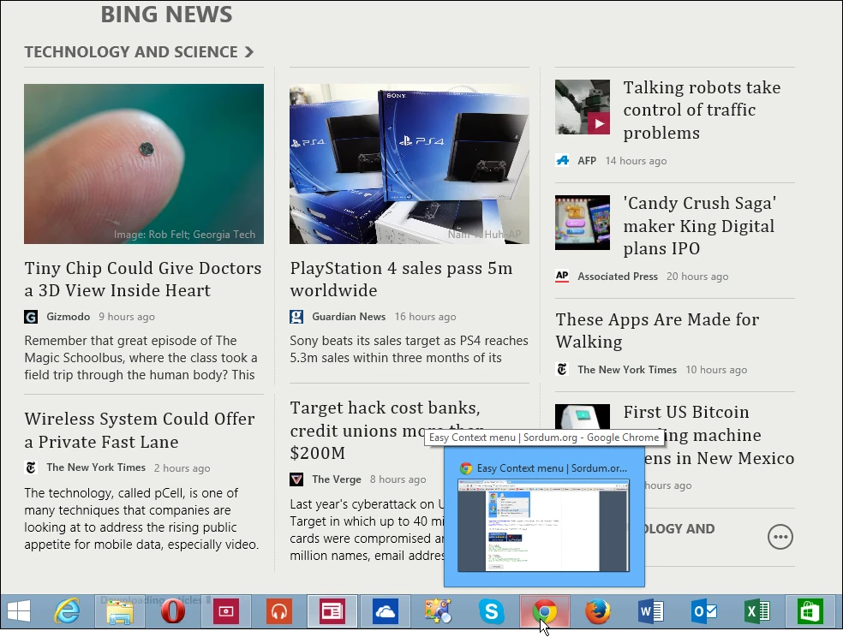This screenshot has width=843, height=637.
Task: Click the BING NEWS heading
Action: tap(167, 15)
